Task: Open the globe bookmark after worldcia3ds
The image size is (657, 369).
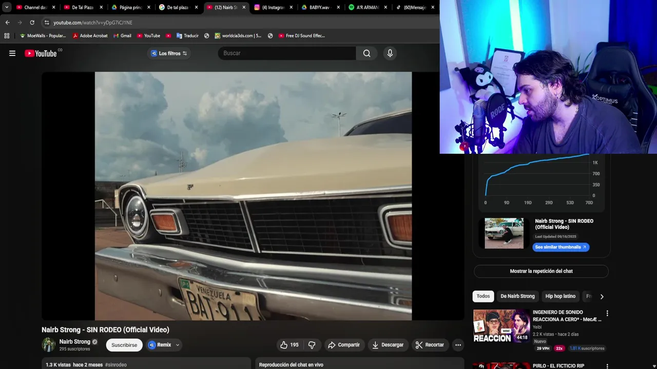Action: (270, 36)
